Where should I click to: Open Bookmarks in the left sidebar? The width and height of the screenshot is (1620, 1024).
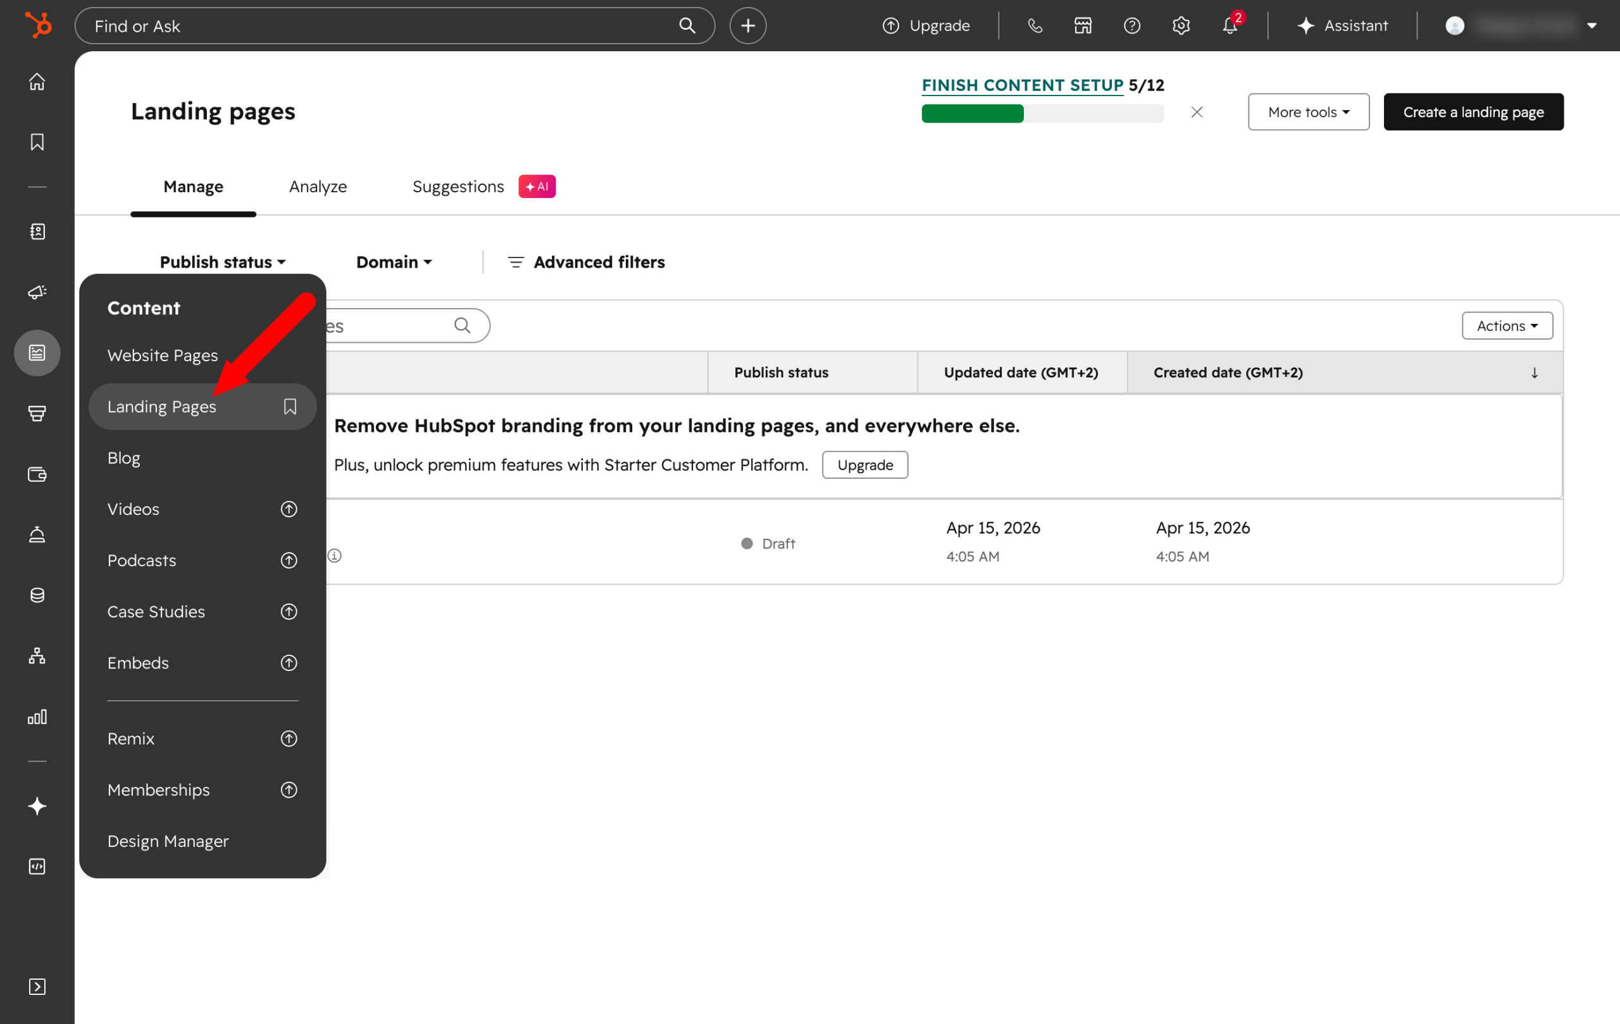(x=37, y=142)
